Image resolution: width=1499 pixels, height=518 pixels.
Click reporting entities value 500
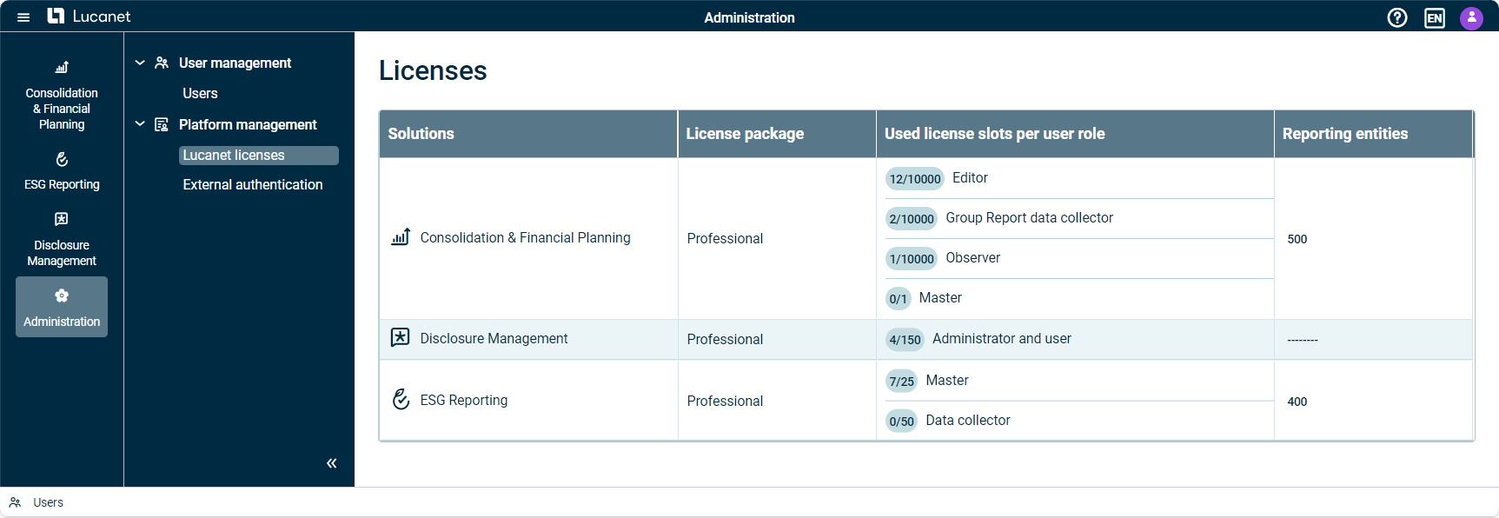[x=1297, y=239]
